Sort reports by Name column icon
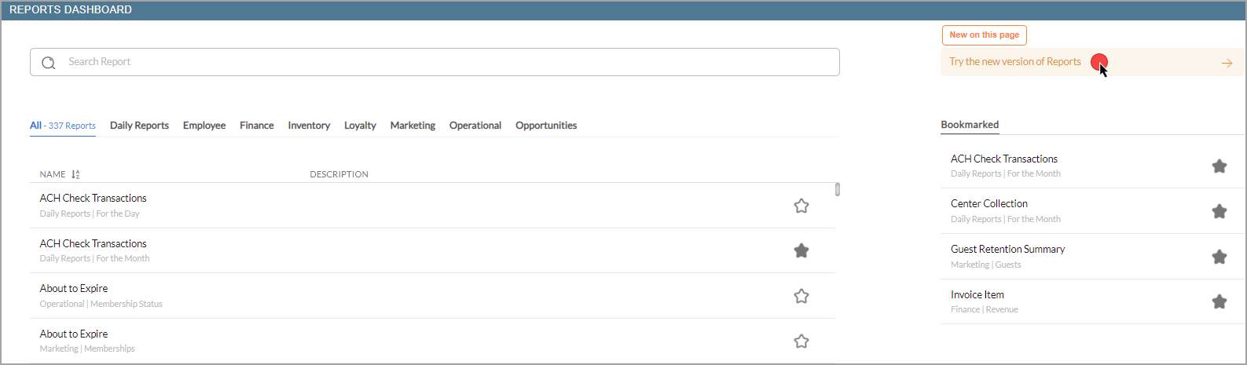The image size is (1247, 365). [x=75, y=174]
